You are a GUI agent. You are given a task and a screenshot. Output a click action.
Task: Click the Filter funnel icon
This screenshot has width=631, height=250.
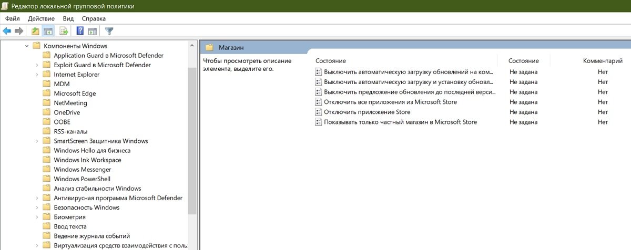point(109,31)
